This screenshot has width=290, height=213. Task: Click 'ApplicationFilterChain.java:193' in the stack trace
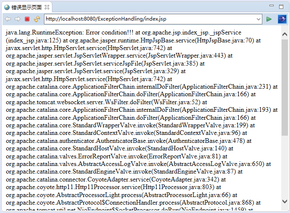tap(225, 110)
